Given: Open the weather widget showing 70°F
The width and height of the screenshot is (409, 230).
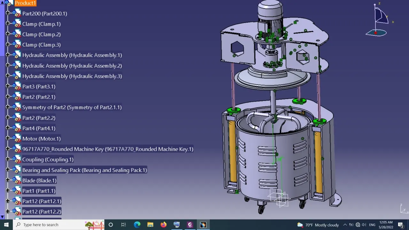Looking at the screenshot, I should pos(318,225).
